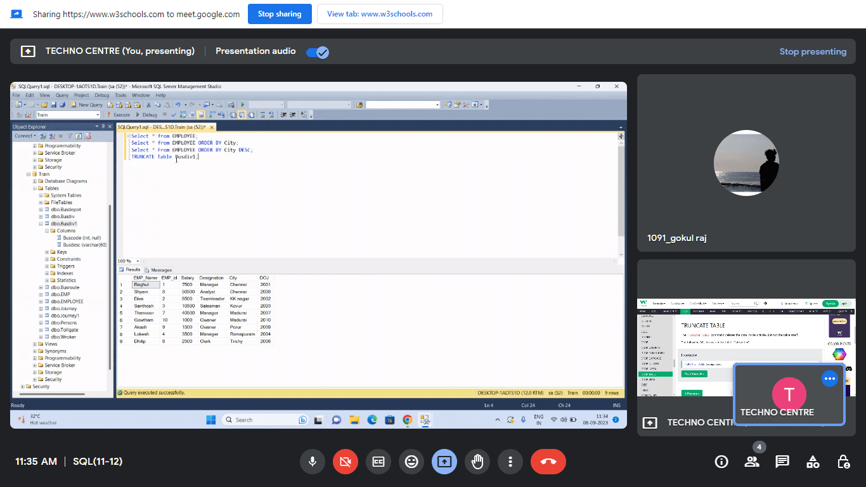
Task: Expand dbo.Busdepot table node
Action: click(41, 209)
